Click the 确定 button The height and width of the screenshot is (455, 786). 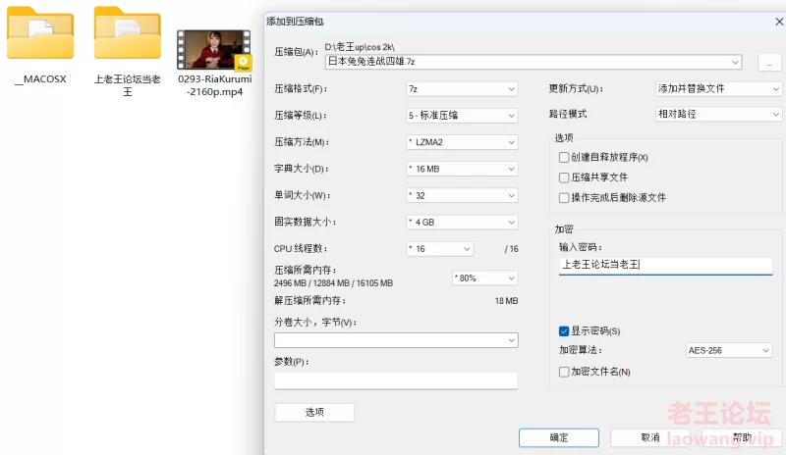pos(559,437)
